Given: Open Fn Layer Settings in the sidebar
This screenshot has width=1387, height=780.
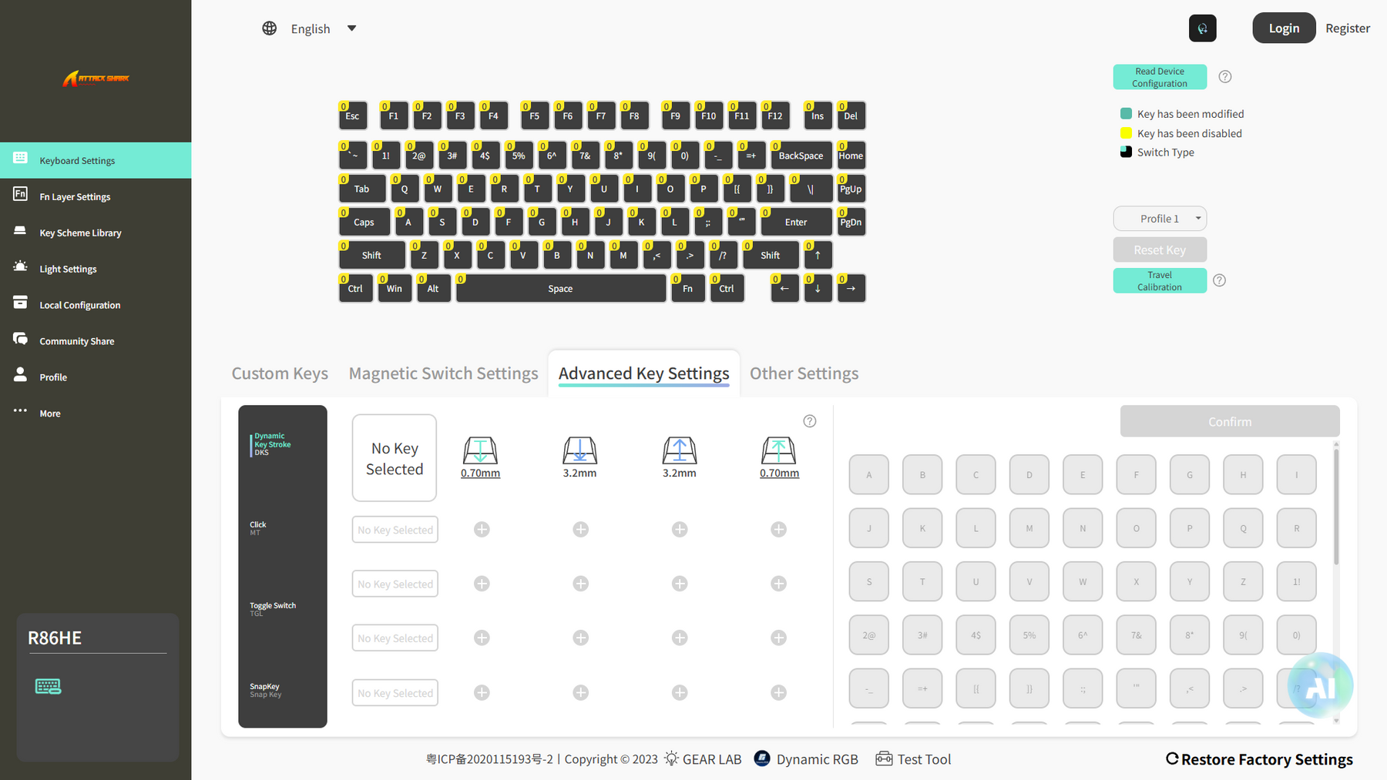Looking at the screenshot, I should [75, 197].
